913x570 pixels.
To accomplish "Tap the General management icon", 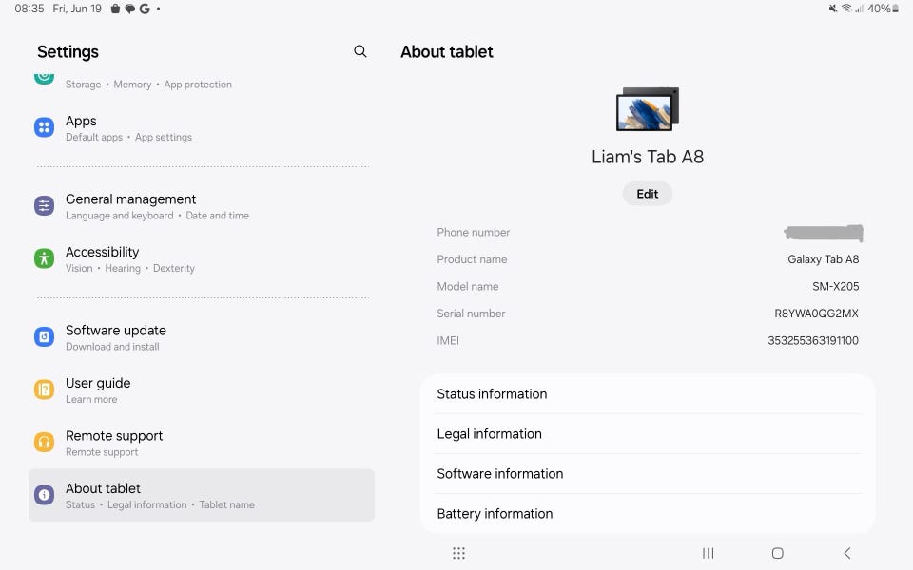I will pyautogui.click(x=45, y=205).
